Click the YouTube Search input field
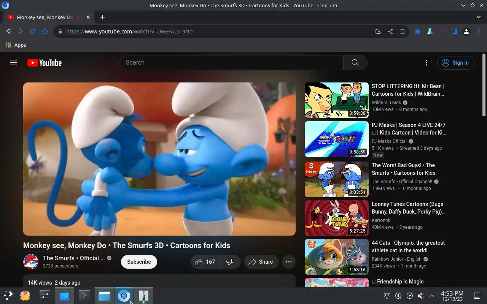487x304 pixels. 232,63
